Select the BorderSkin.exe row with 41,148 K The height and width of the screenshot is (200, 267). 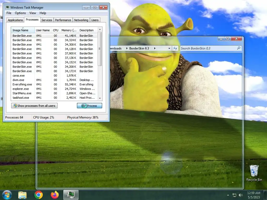[54, 36]
